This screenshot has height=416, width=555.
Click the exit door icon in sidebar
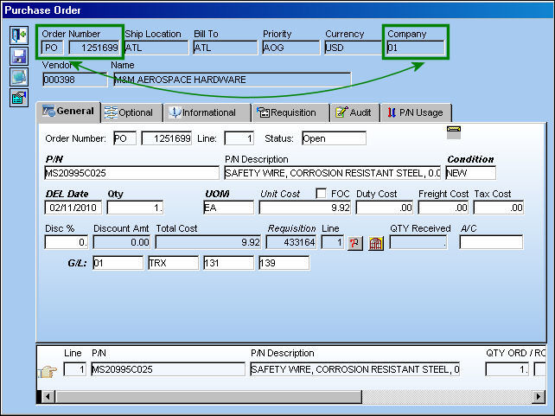(19, 35)
